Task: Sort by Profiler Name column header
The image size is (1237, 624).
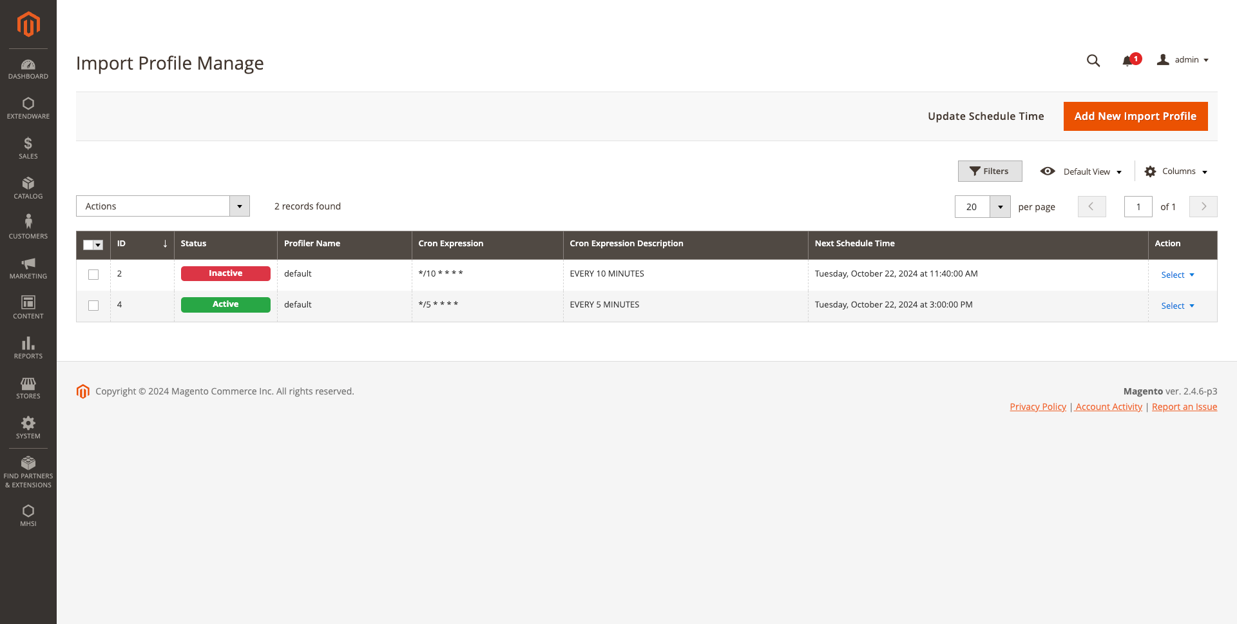Action: coord(344,244)
